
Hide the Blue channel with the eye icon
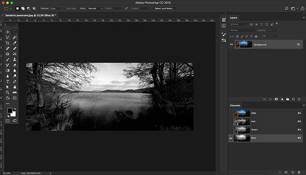[231, 138]
